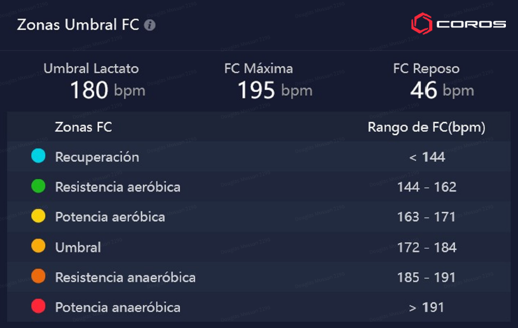The width and height of the screenshot is (518, 328).
Task: Select the red Potencia anaeróbica dot
Action: tap(38, 306)
